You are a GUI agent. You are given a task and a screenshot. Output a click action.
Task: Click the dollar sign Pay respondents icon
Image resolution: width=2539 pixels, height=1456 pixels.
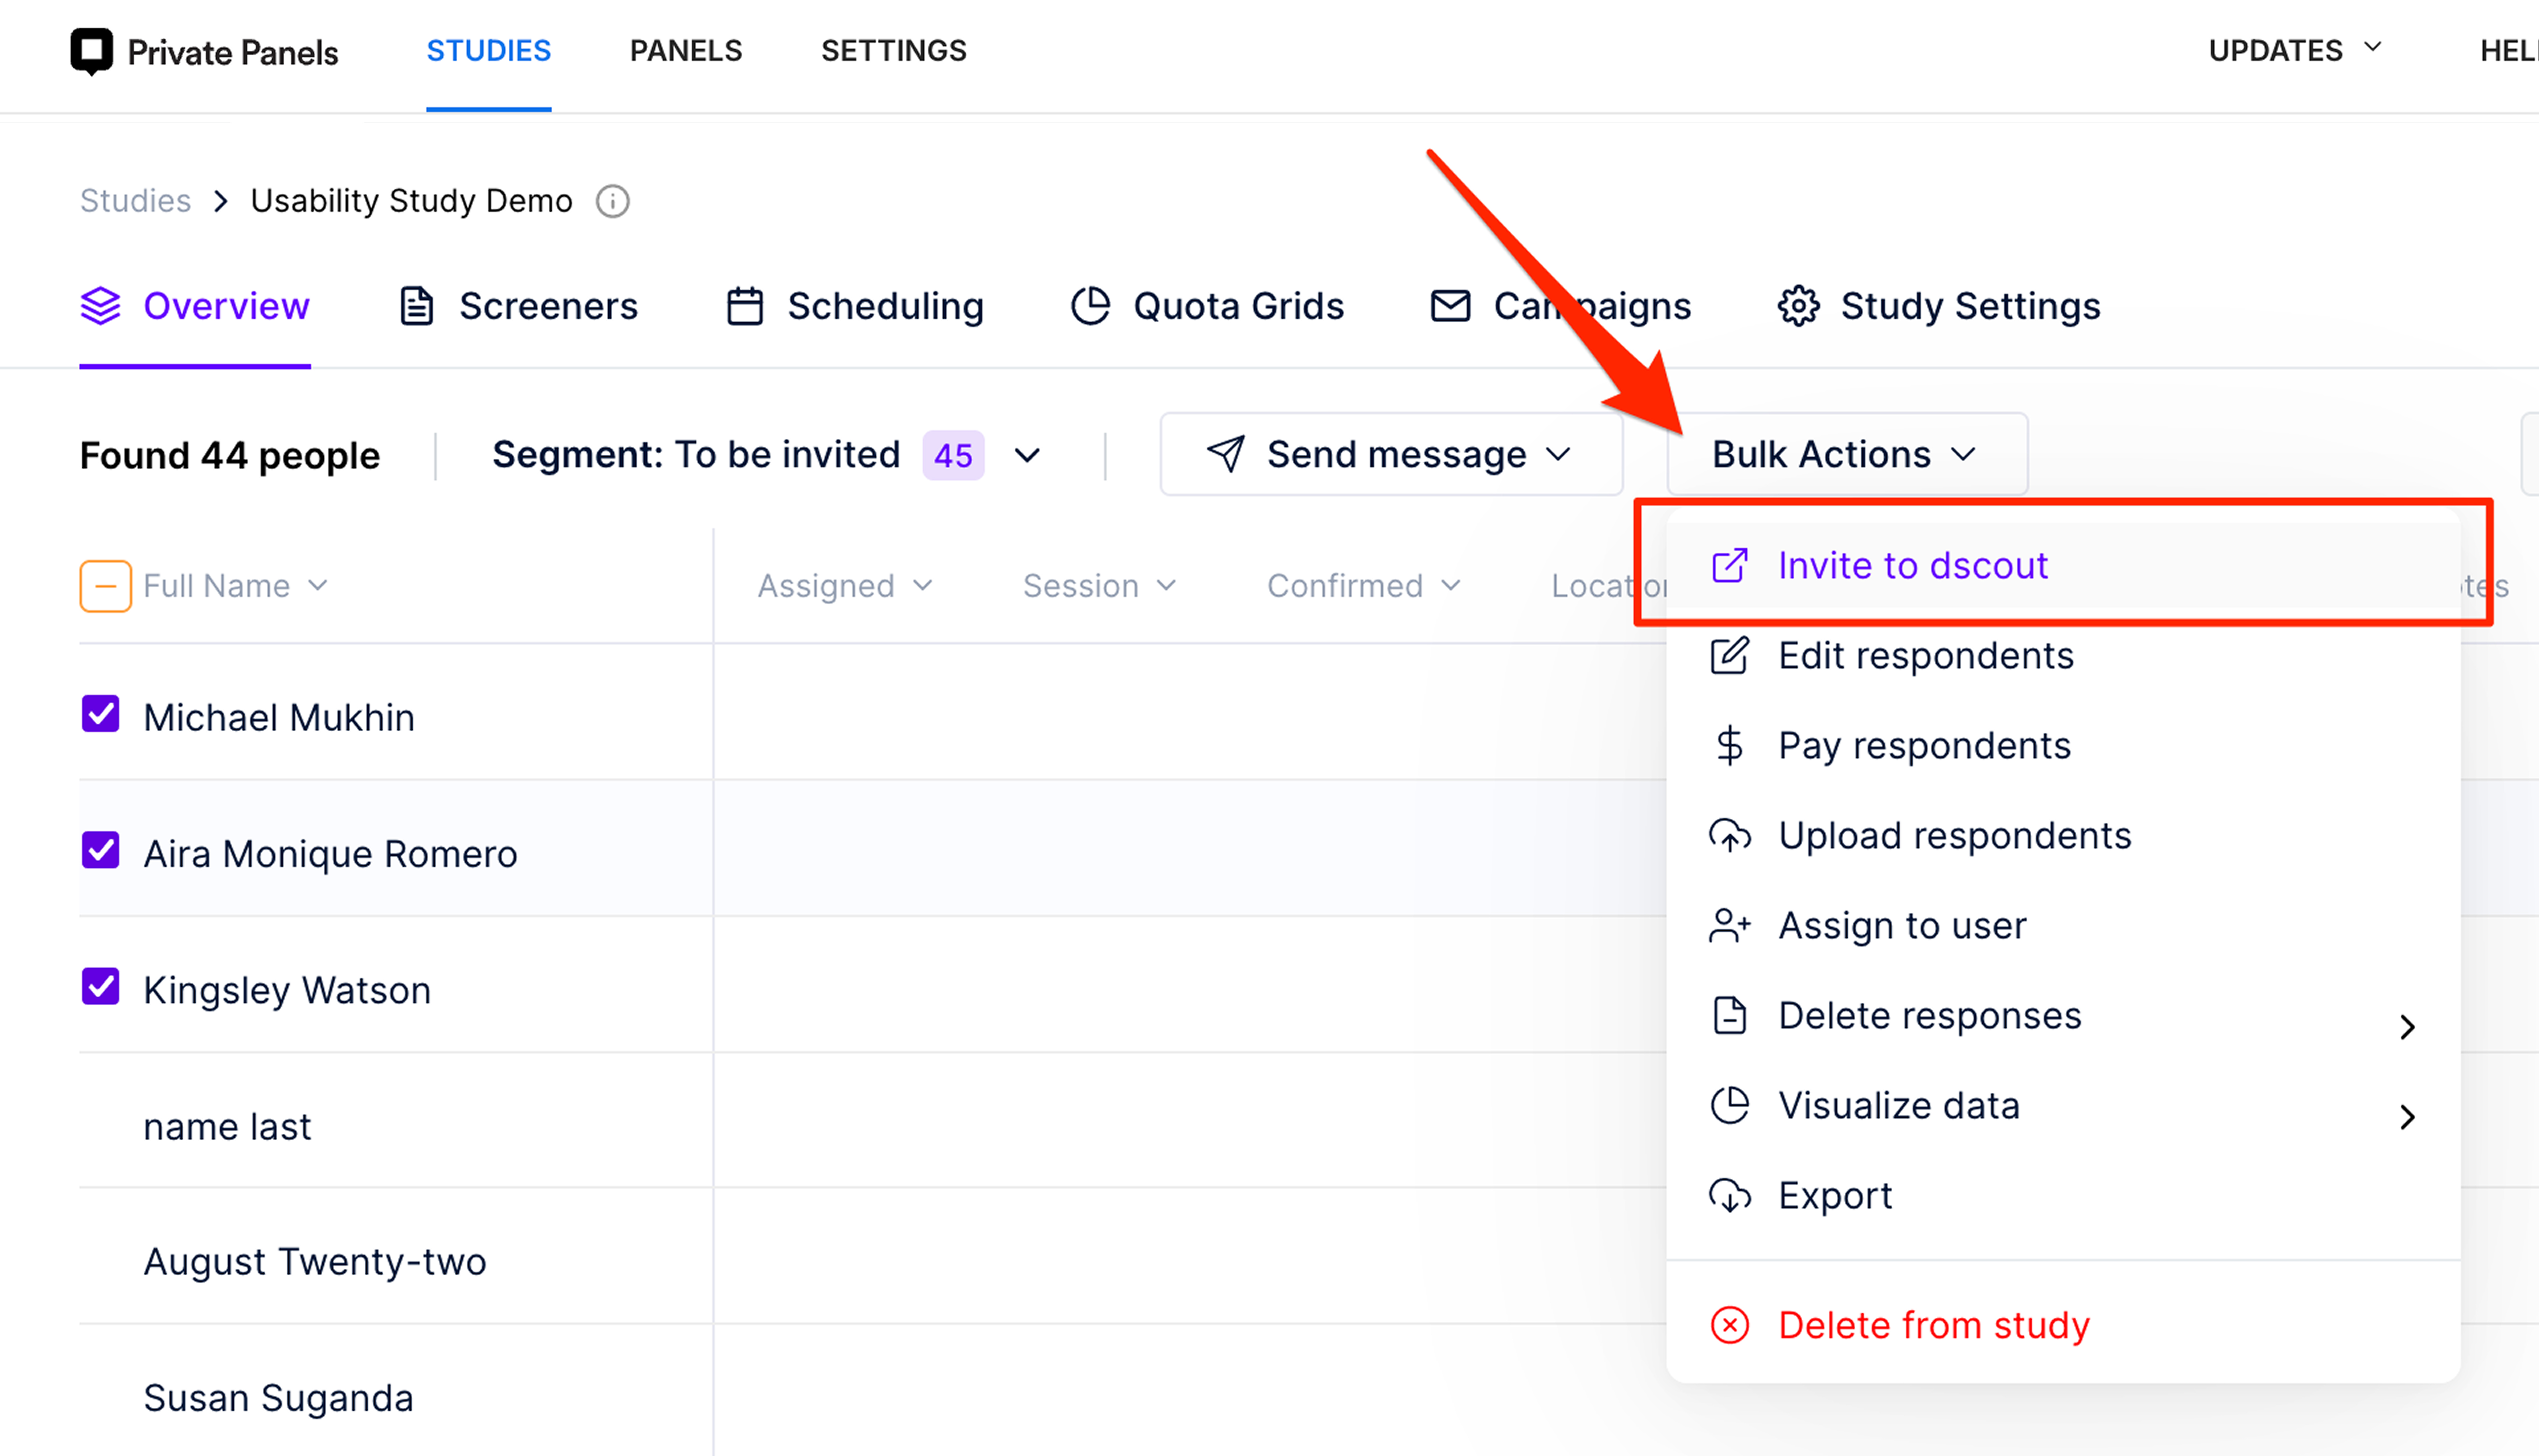(1730, 746)
